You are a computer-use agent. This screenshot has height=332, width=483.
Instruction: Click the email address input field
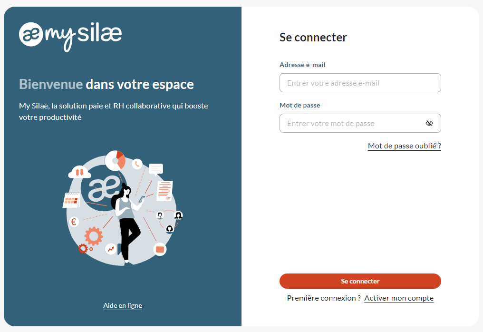(360, 83)
